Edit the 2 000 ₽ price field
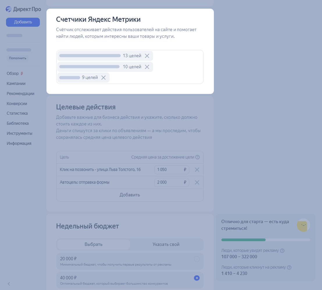This screenshot has width=322, height=290. 172,182
